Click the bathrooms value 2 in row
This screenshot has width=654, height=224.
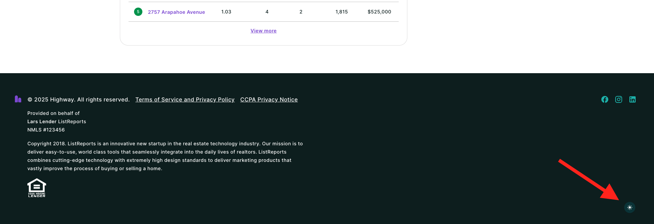coord(301,12)
